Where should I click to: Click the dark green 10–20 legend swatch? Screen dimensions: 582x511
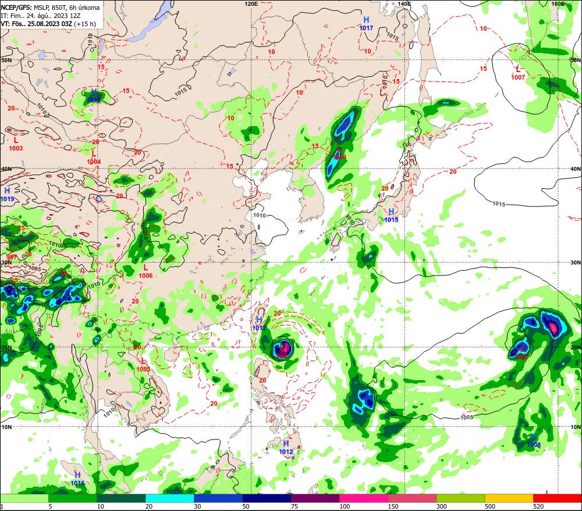[122, 498]
